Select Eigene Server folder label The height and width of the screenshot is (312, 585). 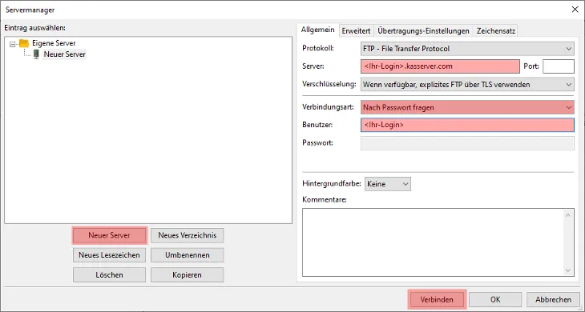[x=54, y=43]
